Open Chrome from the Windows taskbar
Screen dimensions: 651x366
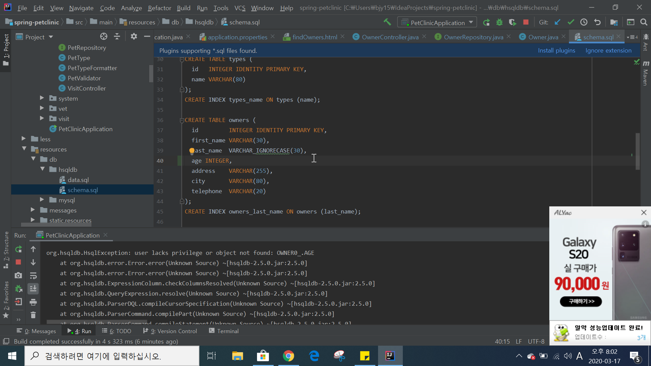[288, 356]
